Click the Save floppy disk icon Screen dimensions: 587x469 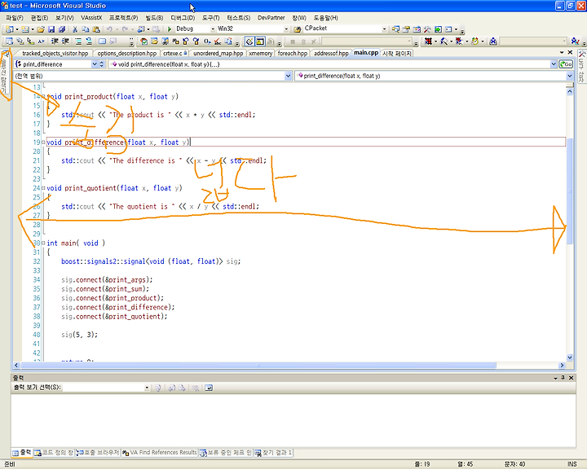coord(51,29)
